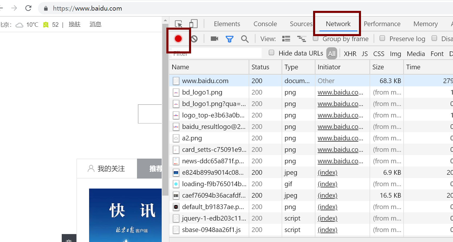Image resolution: width=453 pixels, height=242 pixels.
Task: Click the Baidu search input box
Action: [x=150, y=114]
